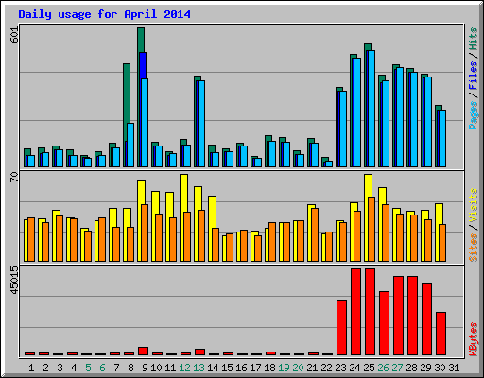Select the orange sites bar for day 18
Screen dimensions: 484x378
click(272, 242)
